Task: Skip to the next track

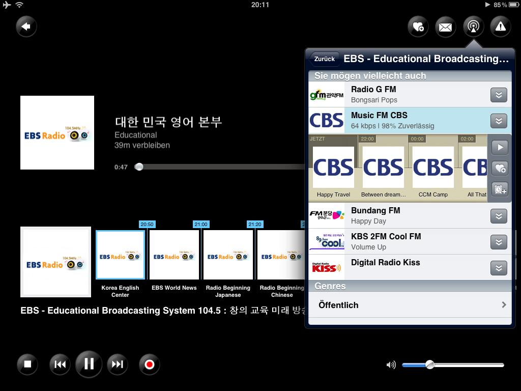Action: click(118, 365)
